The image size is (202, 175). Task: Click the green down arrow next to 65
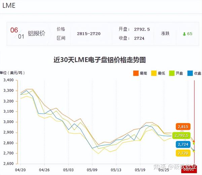[x=184, y=34]
